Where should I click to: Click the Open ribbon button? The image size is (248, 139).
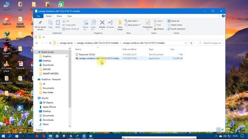(x=159, y=21)
